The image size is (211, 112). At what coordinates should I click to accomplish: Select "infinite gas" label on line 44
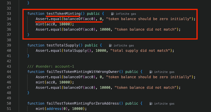coord(164,72)
